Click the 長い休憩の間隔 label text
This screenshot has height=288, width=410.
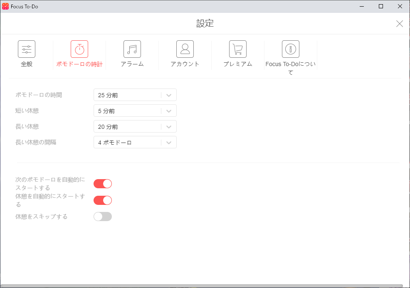pyautogui.click(x=36, y=143)
